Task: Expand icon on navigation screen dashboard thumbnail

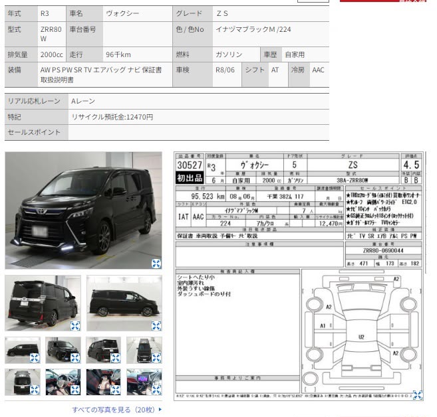Action: click(156, 390)
